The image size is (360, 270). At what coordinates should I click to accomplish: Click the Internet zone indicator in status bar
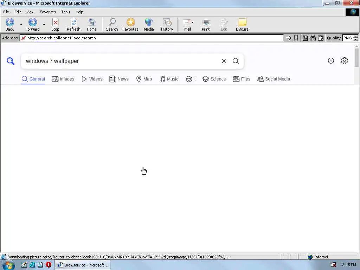318,257
